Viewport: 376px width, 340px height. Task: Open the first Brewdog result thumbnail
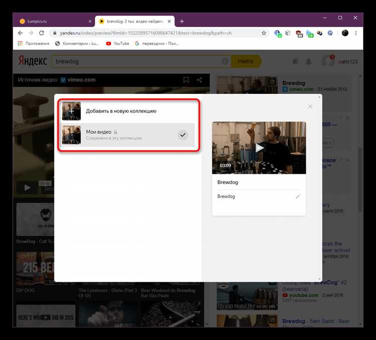247,85
